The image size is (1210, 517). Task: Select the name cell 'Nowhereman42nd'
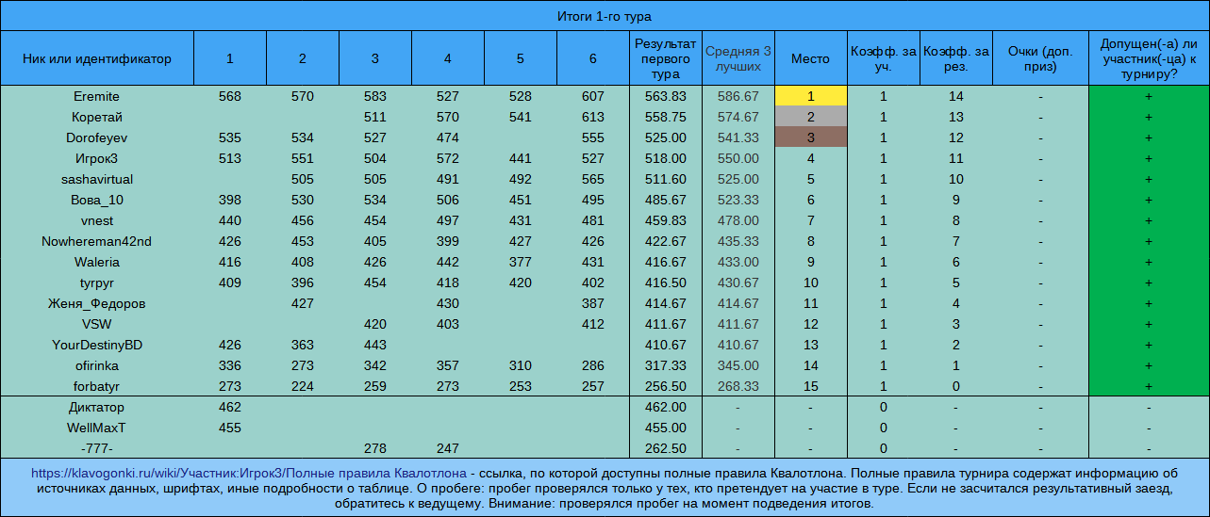(97, 242)
